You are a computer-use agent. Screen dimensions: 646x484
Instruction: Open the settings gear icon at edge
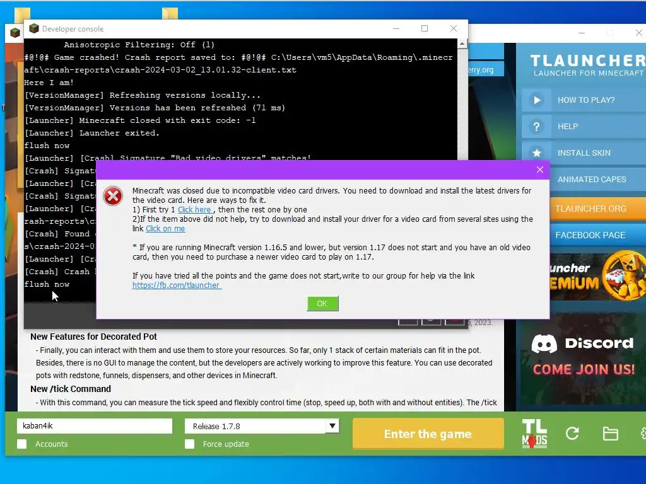pyautogui.click(x=643, y=434)
